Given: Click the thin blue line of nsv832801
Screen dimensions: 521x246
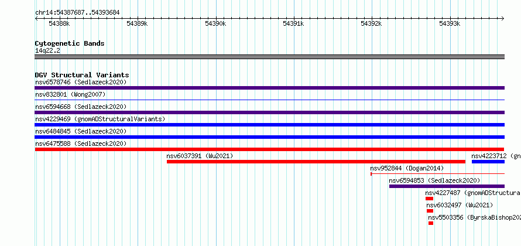Looking at the screenshot, I should pyautogui.click(x=269, y=100).
